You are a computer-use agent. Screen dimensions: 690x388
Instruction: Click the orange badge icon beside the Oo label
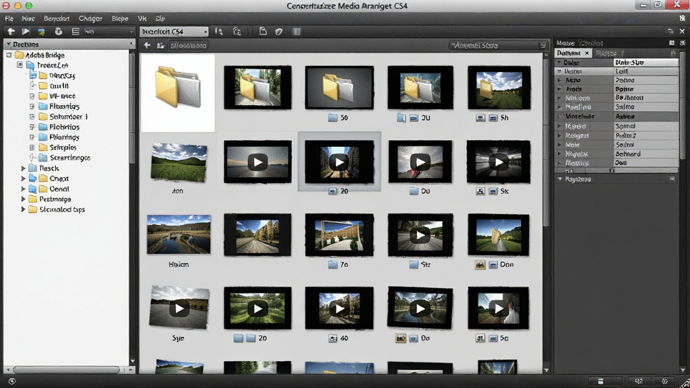400,338
